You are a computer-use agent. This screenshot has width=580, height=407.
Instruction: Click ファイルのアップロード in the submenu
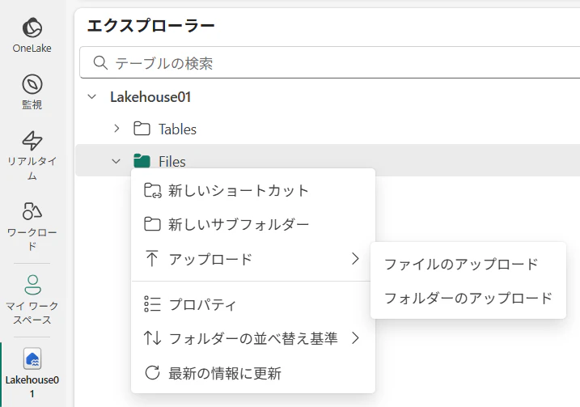[x=461, y=264]
